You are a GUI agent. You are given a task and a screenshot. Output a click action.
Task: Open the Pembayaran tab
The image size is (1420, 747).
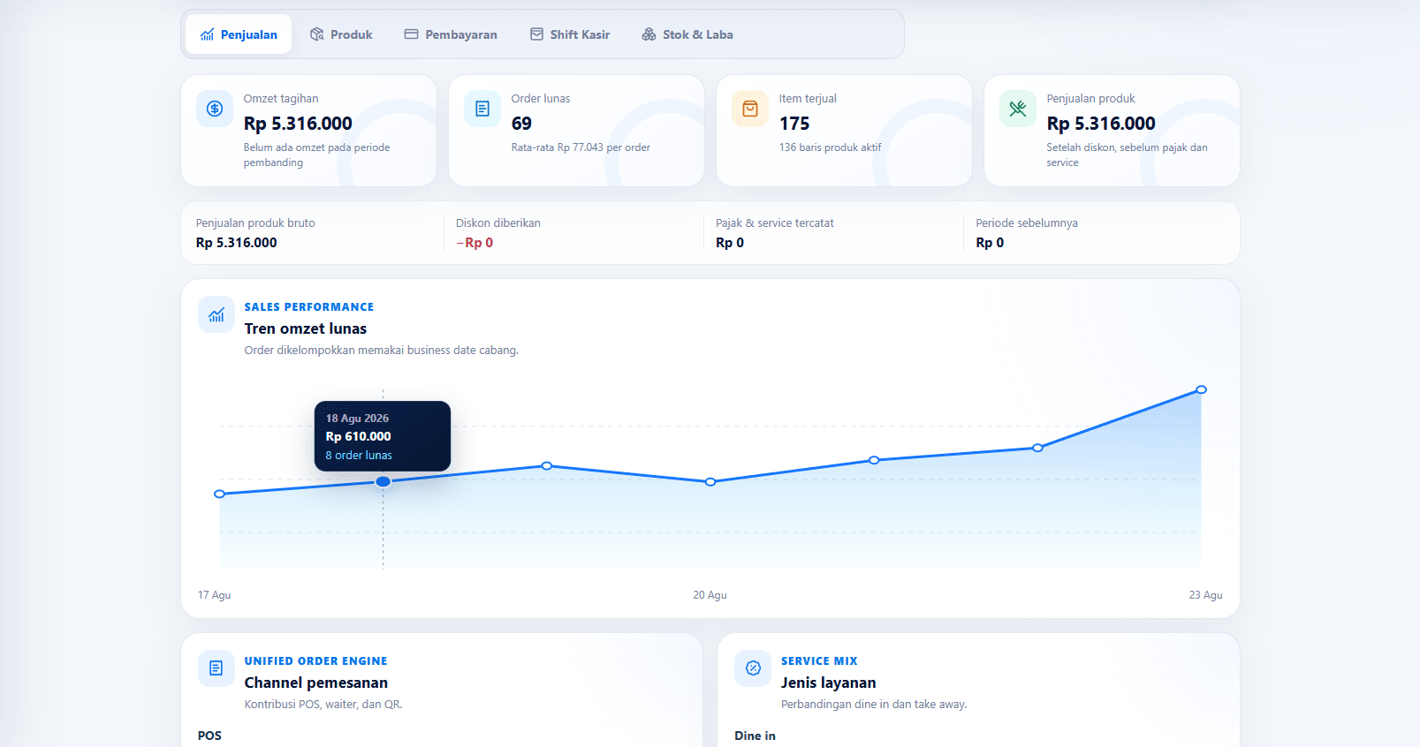(451, 34)
